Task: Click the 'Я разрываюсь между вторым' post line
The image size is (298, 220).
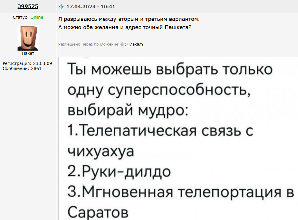Action: click(x=129, y=19)
